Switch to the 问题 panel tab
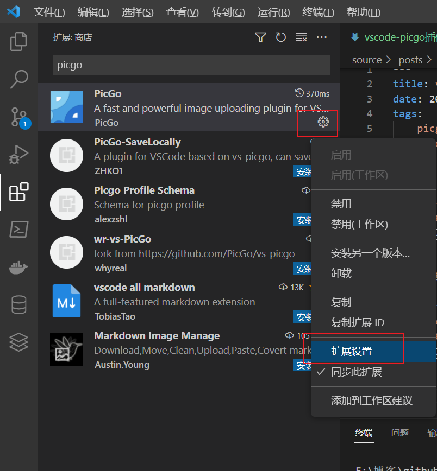Viewport: 437px width, 471px height. click(400, 433)
